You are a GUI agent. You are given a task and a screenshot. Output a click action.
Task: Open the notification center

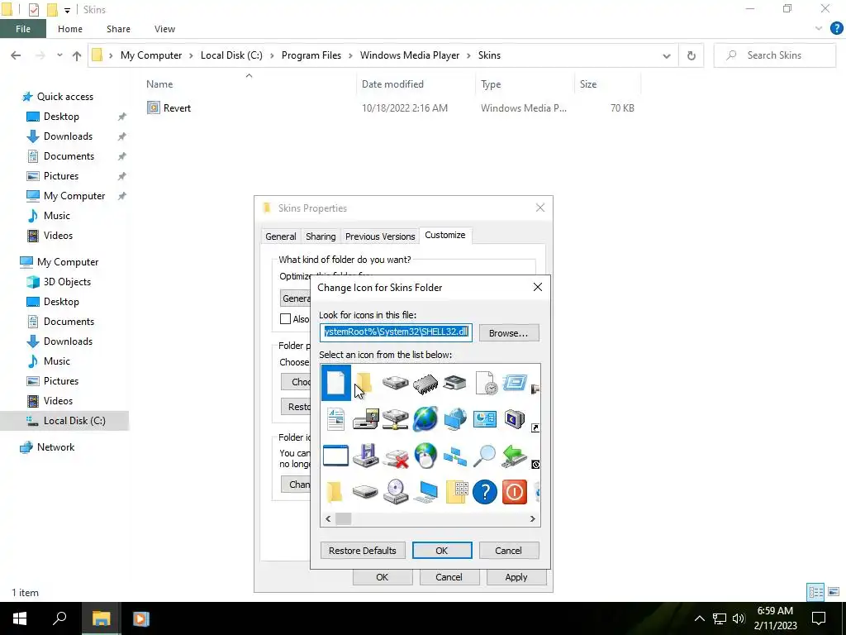[819, 618]
